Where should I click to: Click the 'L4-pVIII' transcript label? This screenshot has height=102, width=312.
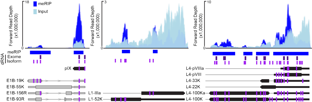coord(194,75)
